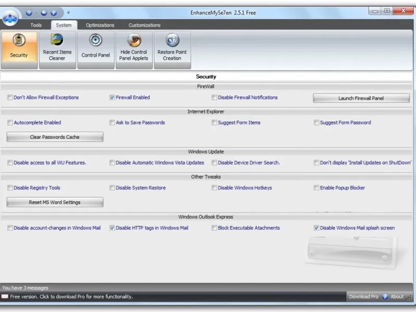Check Suggest Form Password

(316, 122)
